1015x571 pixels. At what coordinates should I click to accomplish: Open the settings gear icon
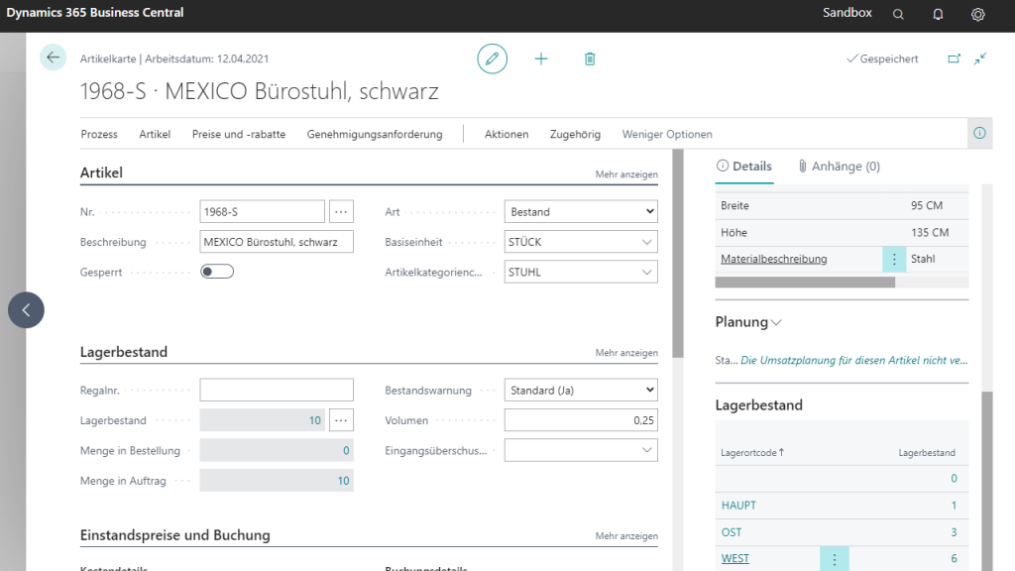(977, 14)
